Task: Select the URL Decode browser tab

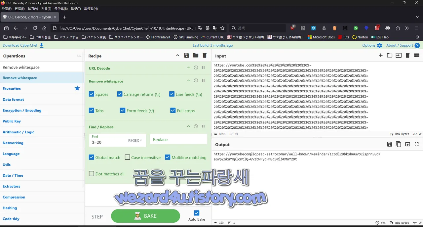Action: (x=30, y=17)
